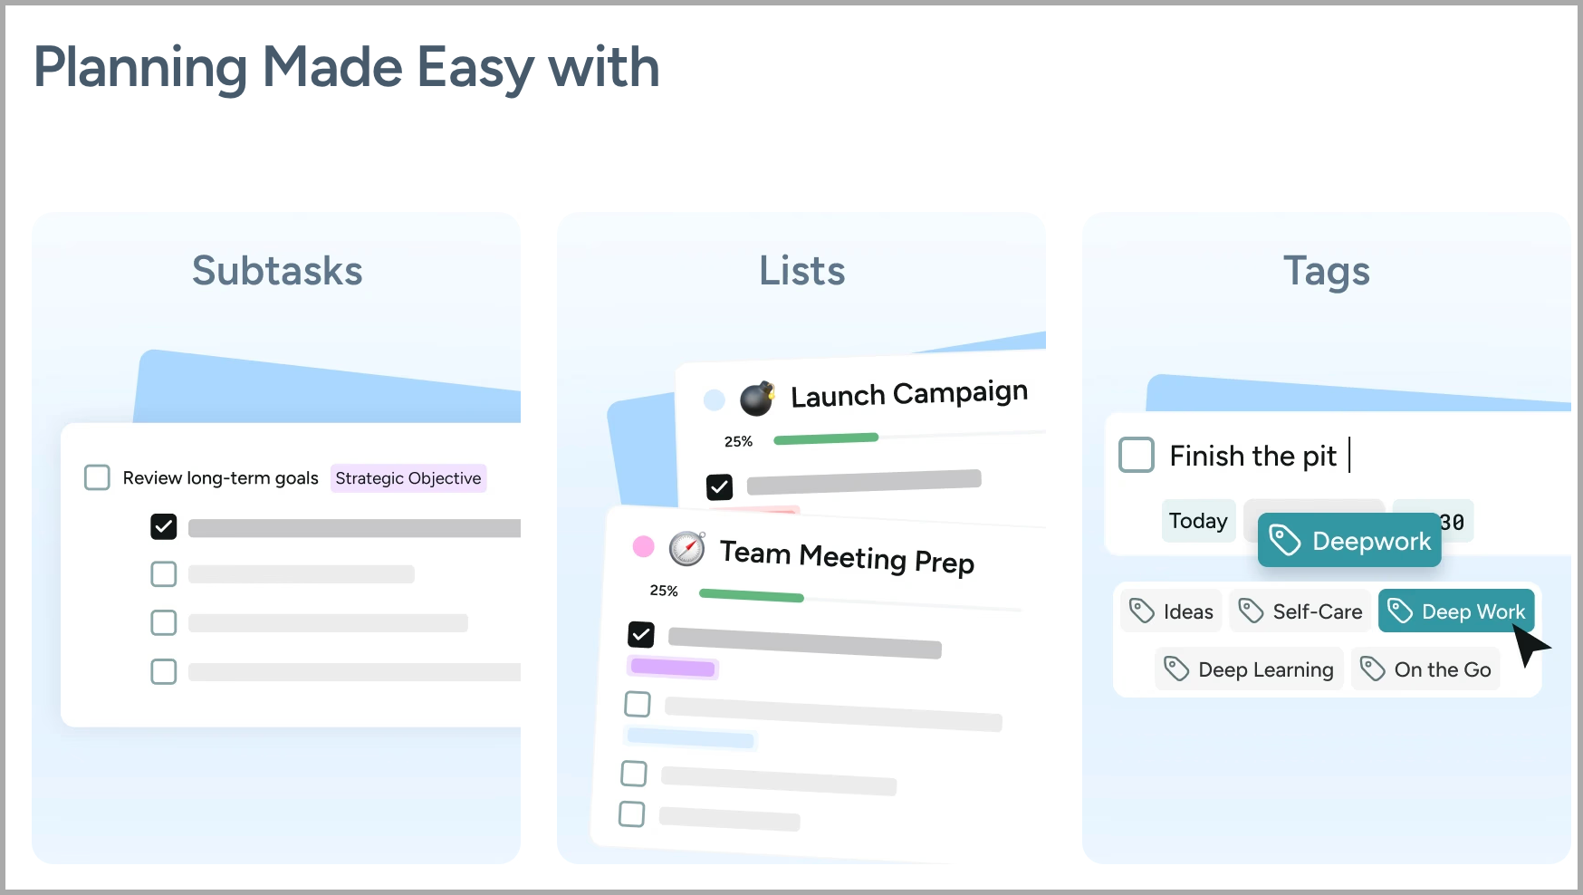This screenshot has width=1583, height=895.
Task: Click the compass icon beside Team Meeting Prep
Action: [x=687, y=549]
